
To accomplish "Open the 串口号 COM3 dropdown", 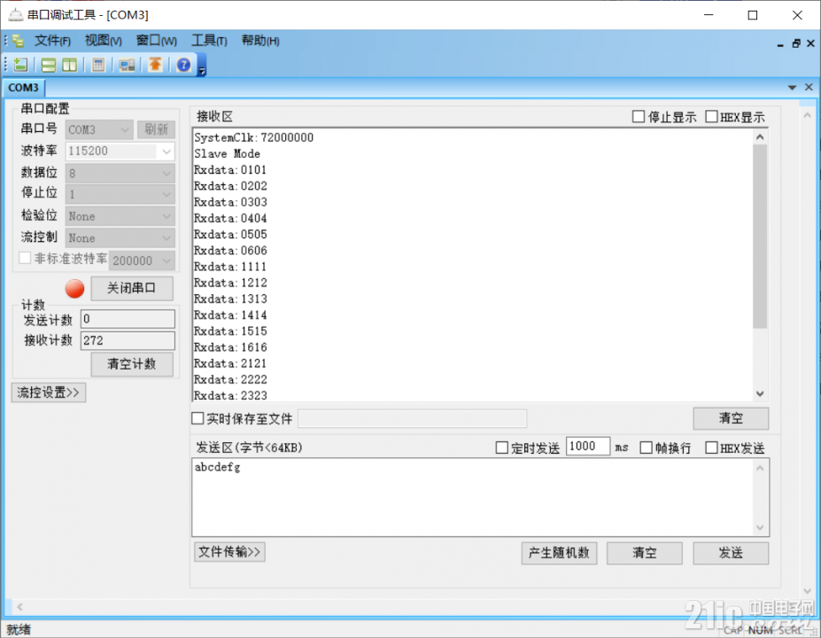I will pyautogui.click(x=99, y=129).
